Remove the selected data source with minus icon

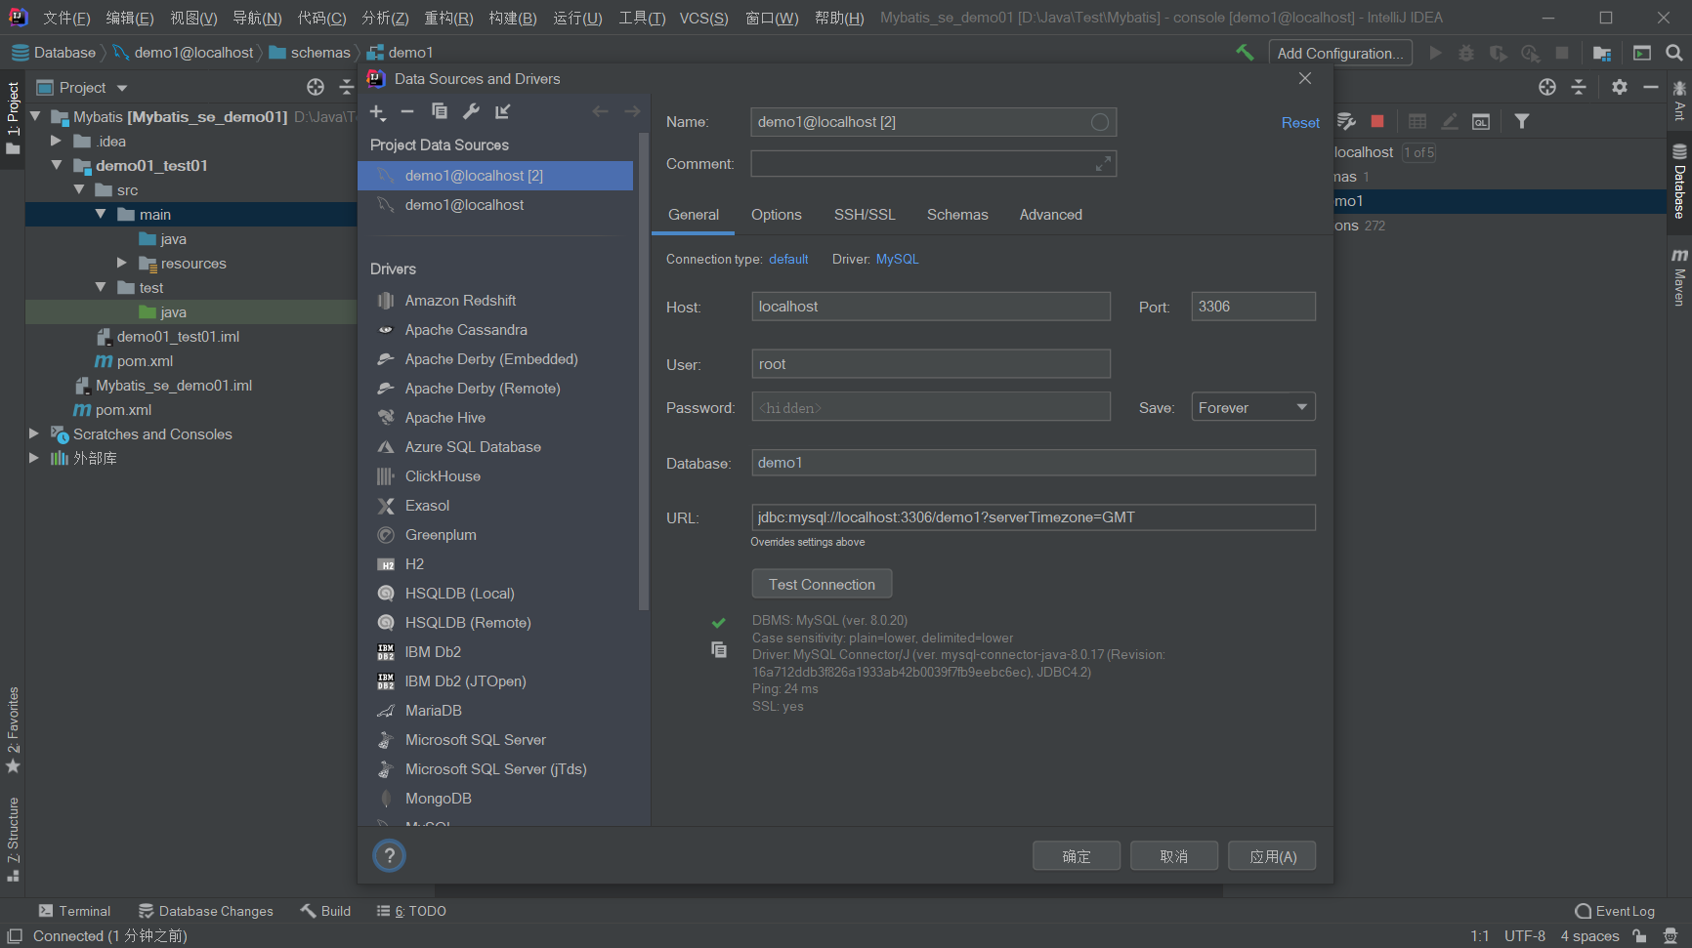pos(407,112)
